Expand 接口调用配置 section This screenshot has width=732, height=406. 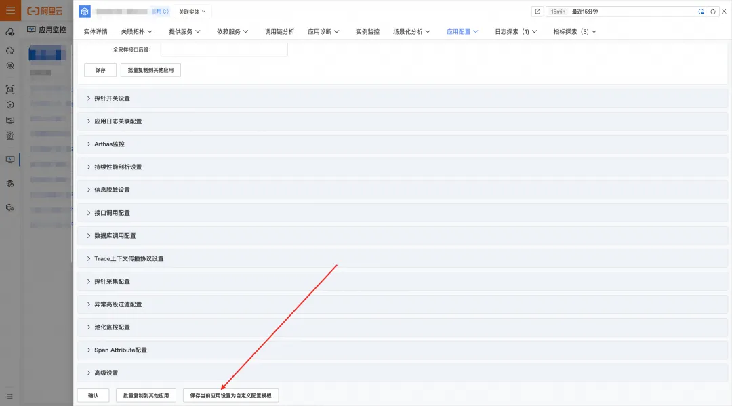(x=403, y=213)
